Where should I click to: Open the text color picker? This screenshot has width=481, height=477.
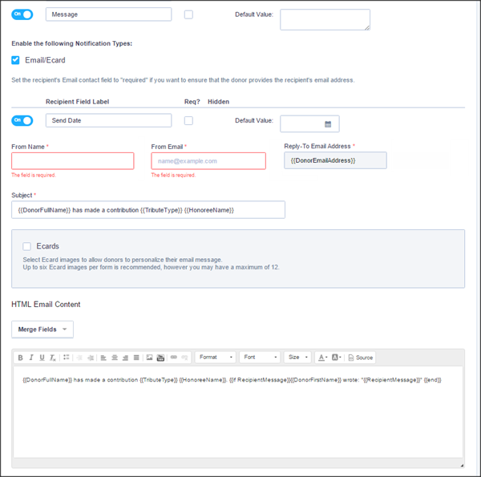[322, 358]
